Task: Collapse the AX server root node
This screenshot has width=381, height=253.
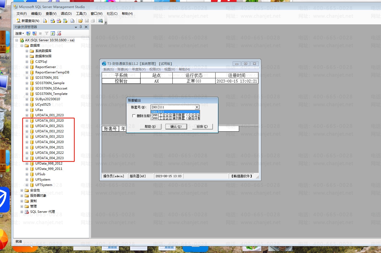Action: 17,40
